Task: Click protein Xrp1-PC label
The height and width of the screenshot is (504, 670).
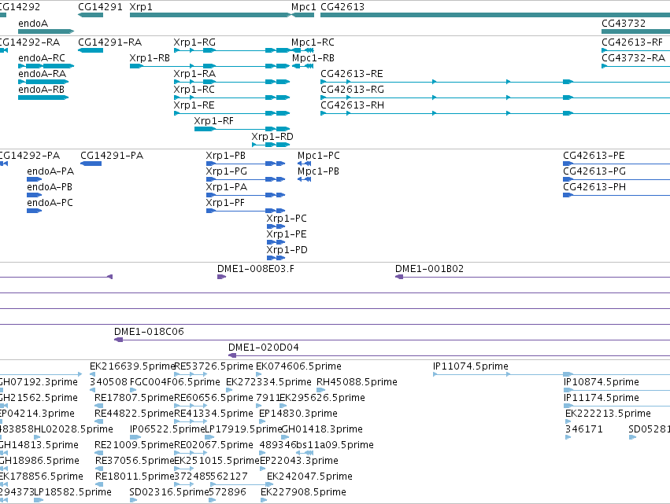Action: pos(287,219)
